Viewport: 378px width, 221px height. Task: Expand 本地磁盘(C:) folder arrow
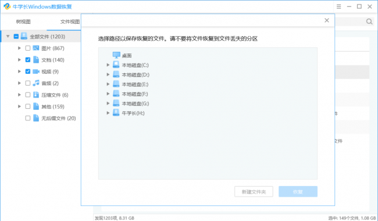[x=108, y=65]
